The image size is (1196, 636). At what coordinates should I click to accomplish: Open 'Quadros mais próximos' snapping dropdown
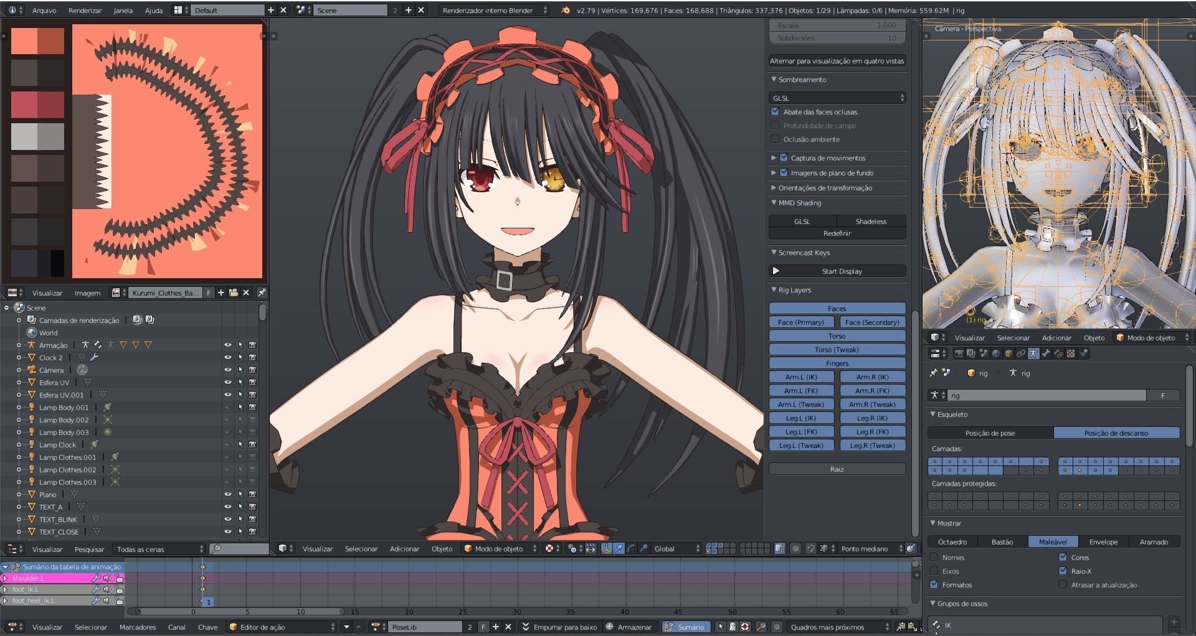click(839, 627)
